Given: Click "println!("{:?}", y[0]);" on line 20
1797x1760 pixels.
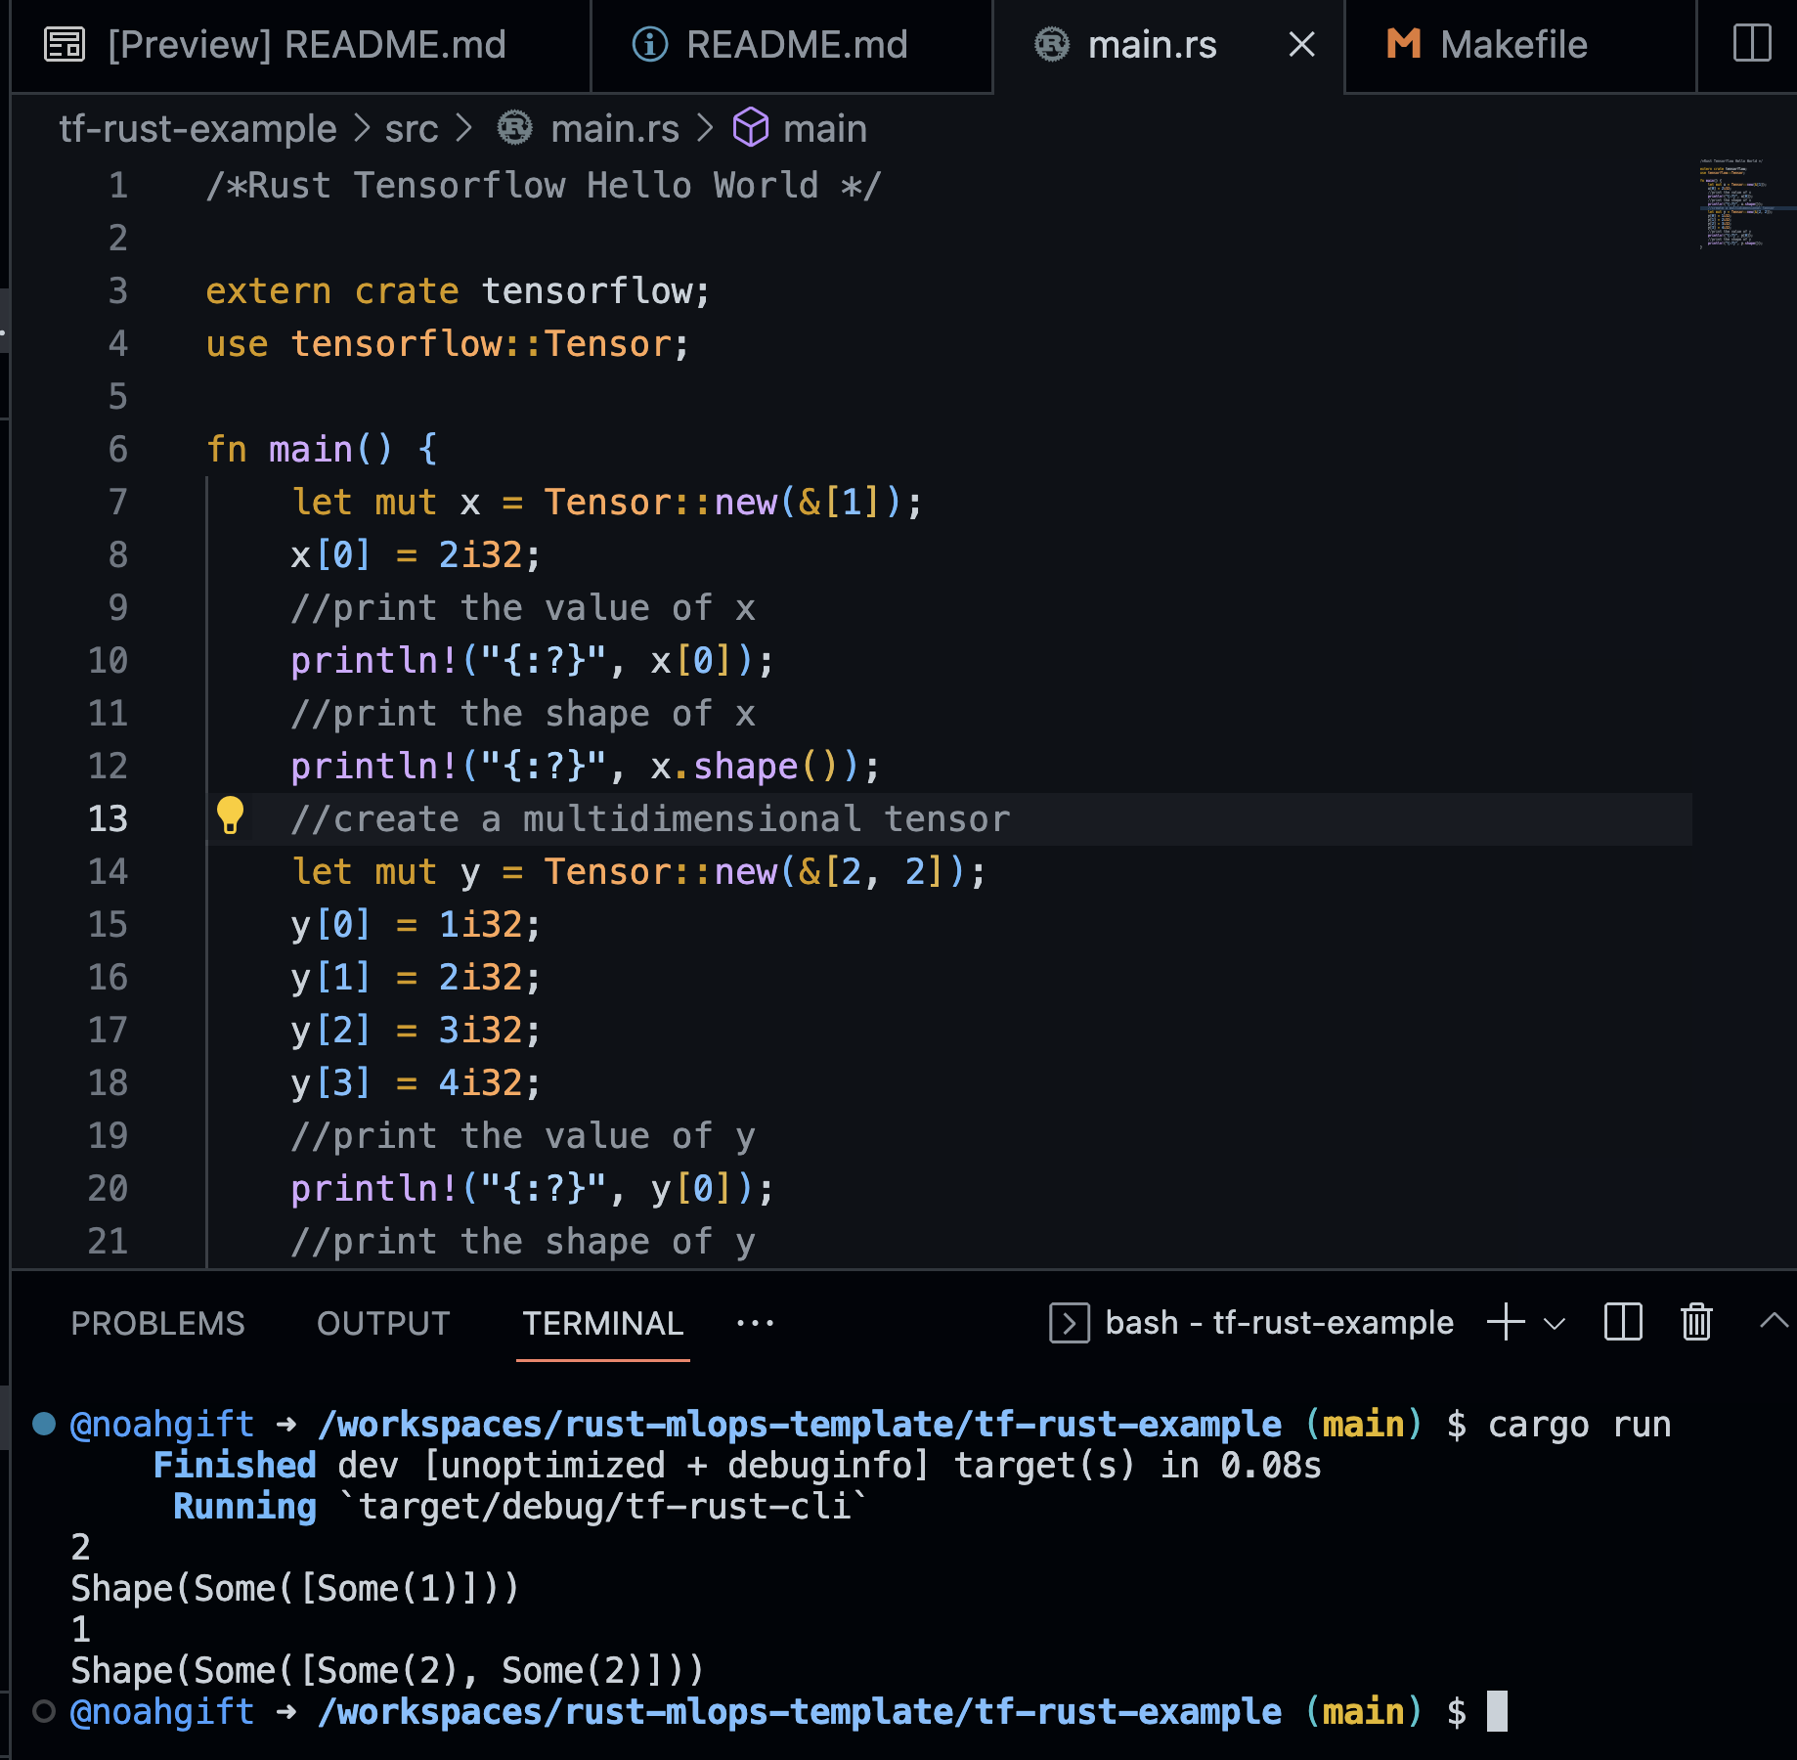Looking at the screenshot, I should coord(532,1189).
